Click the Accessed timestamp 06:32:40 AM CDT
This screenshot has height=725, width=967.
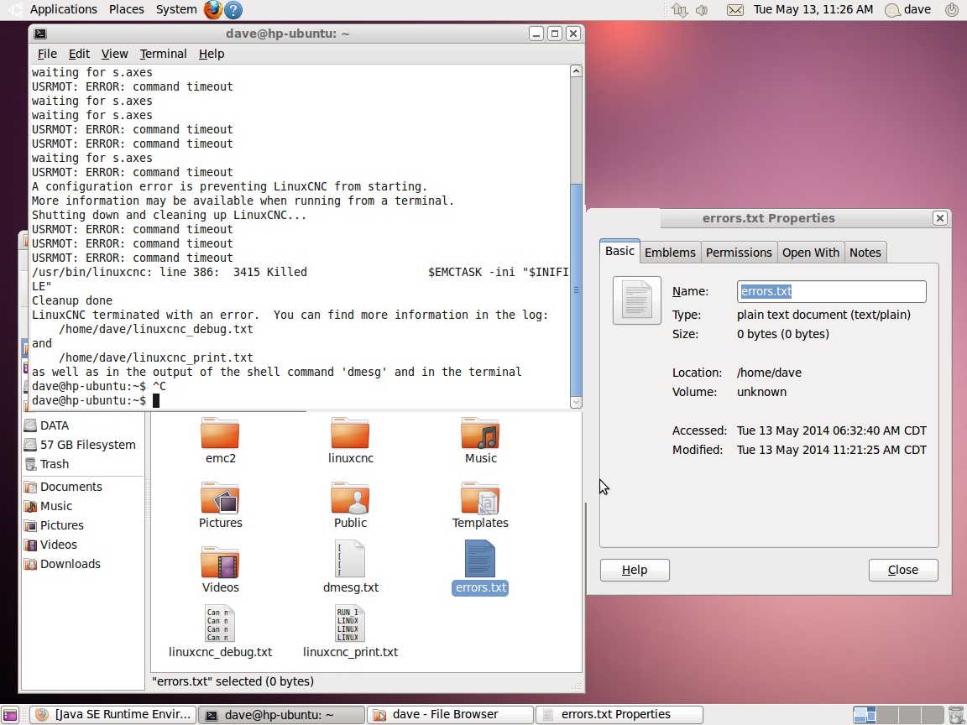point(831,431)
